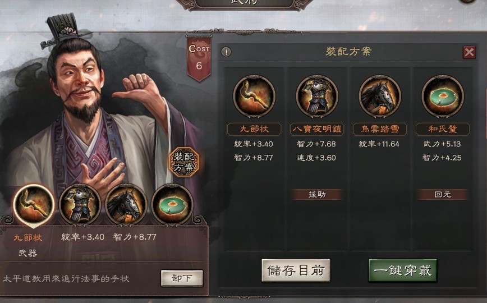Click the 九節杖 name label in panel

click(254, 129)
